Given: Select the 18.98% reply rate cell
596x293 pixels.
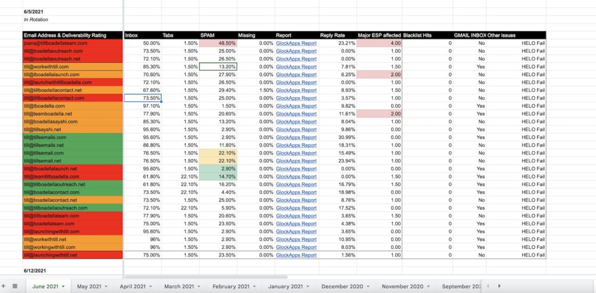Looking at the screenshot, I should point(338,192).
